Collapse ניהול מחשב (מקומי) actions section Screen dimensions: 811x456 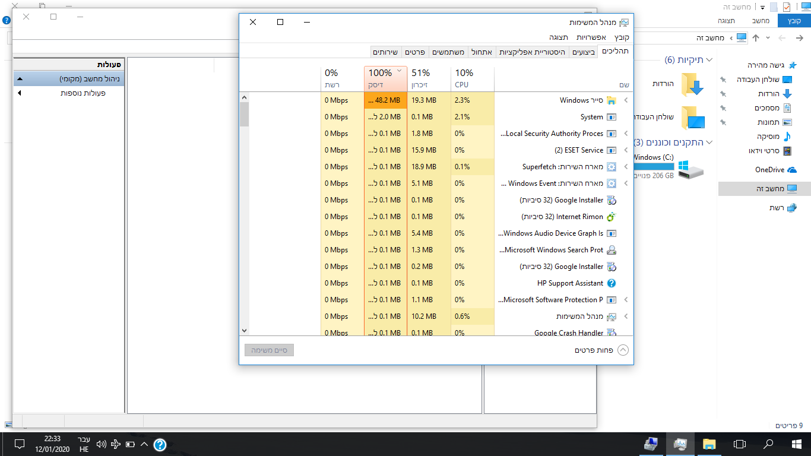point(19,79)
